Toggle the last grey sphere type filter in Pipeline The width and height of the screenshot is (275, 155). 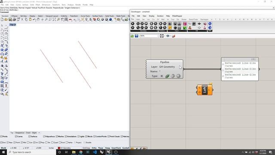click(x=178, y=76)
